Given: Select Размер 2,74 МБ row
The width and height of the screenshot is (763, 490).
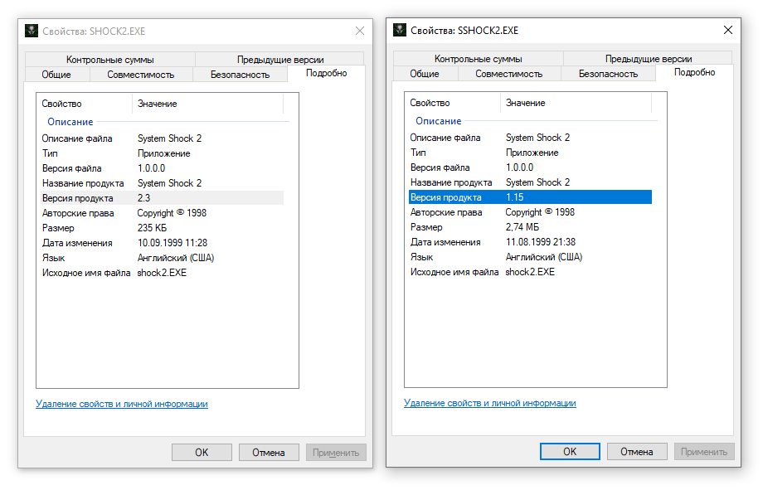Looking at the screenshot, I should point(529,227).
